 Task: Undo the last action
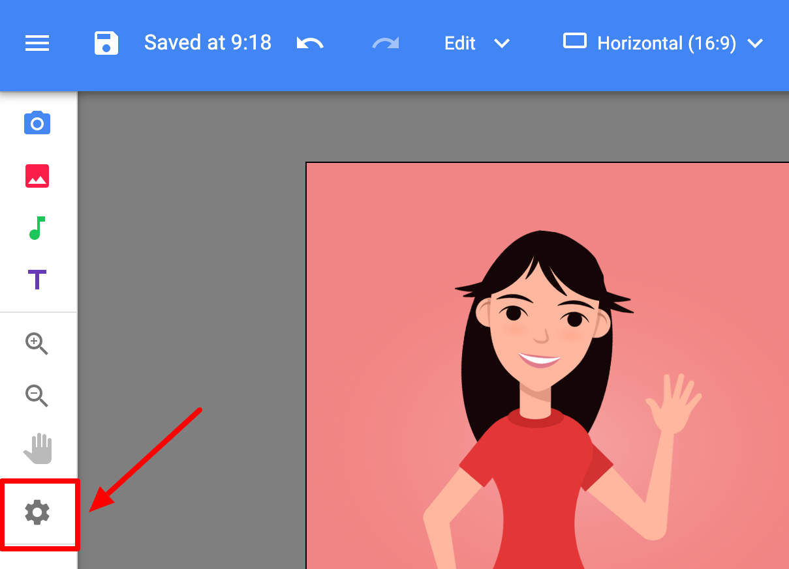pyautogui.click(x=310, y=44)
